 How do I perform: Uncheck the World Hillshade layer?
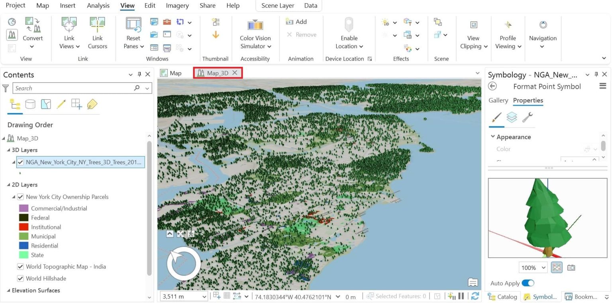[x=20, y=278]
